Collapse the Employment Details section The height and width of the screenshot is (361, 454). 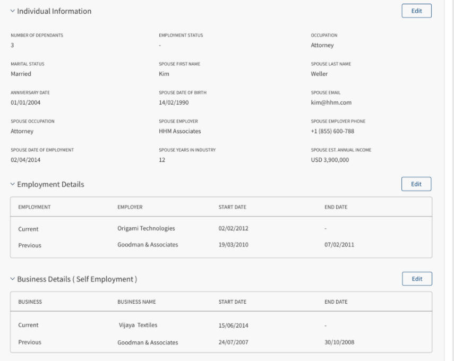pyautogui.click(x=12, y=184)
